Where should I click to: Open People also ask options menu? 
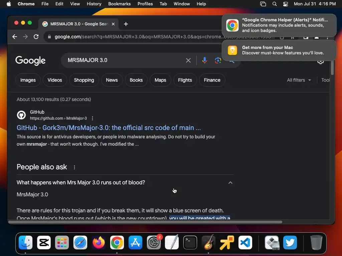74,167
